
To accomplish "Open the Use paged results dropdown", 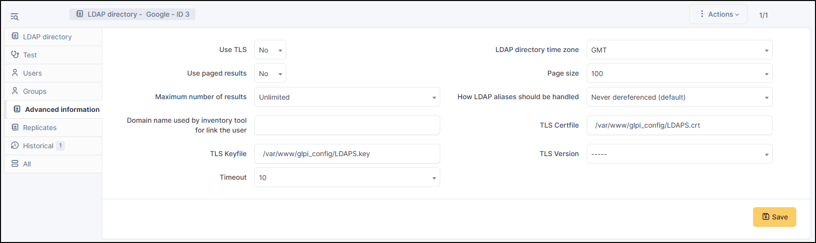I will pyautogui.click(x=270, y=74).
